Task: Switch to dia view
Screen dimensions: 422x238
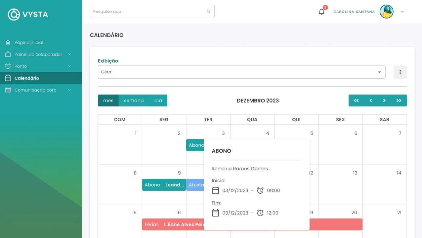Action: click(x=158, y=100)
